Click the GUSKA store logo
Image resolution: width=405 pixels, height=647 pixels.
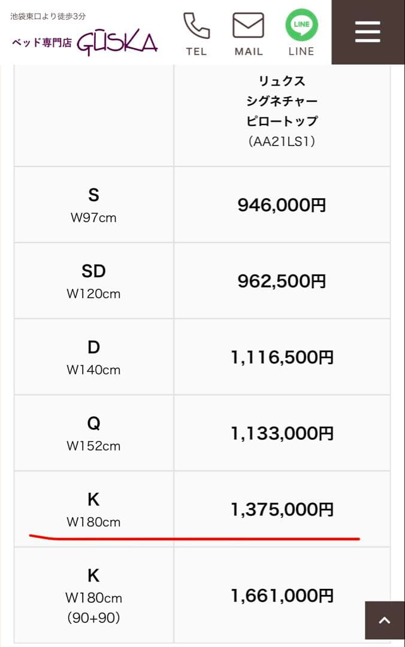coord(117,43)
